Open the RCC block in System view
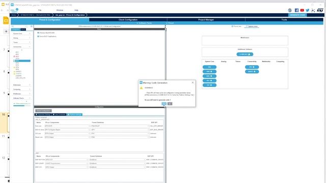 pyautogui.click(x=209, y=80)
